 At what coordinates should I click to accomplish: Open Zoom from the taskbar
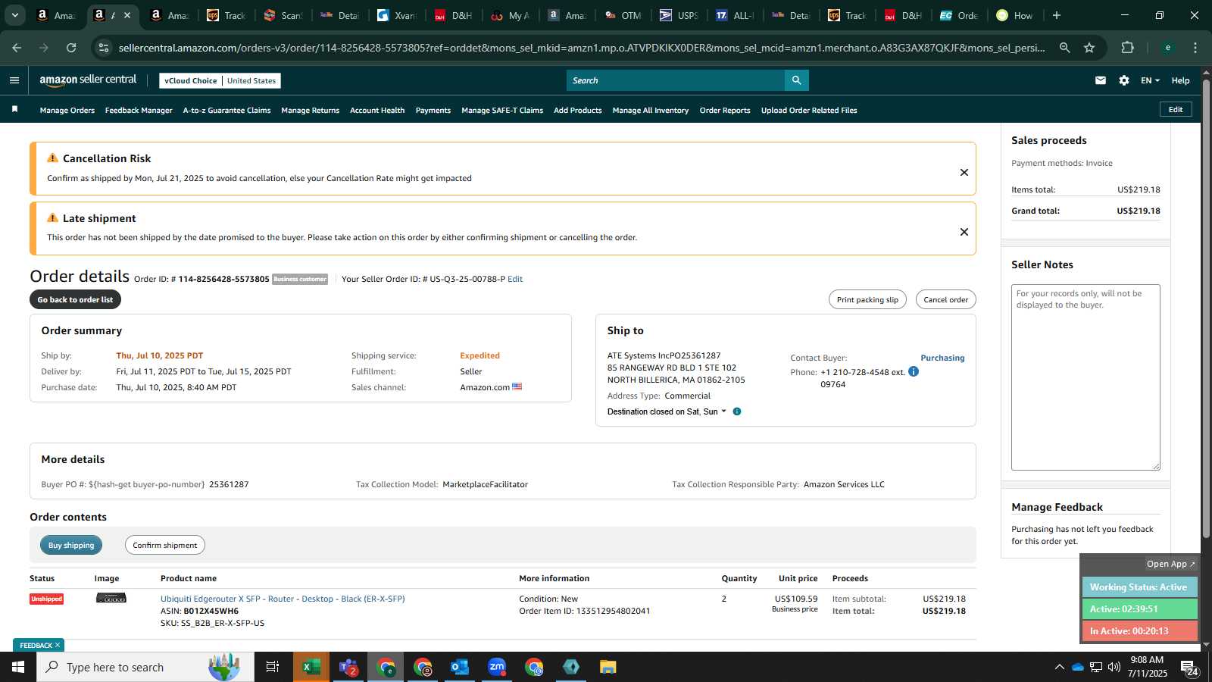(x=497, y=667)
